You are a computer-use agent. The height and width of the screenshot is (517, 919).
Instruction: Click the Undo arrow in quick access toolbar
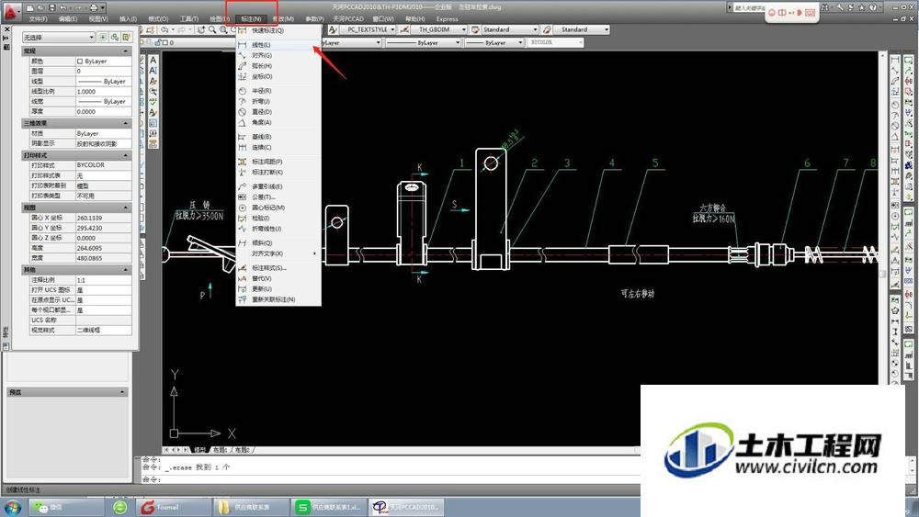pyautogui.click(x=63, y=7)
